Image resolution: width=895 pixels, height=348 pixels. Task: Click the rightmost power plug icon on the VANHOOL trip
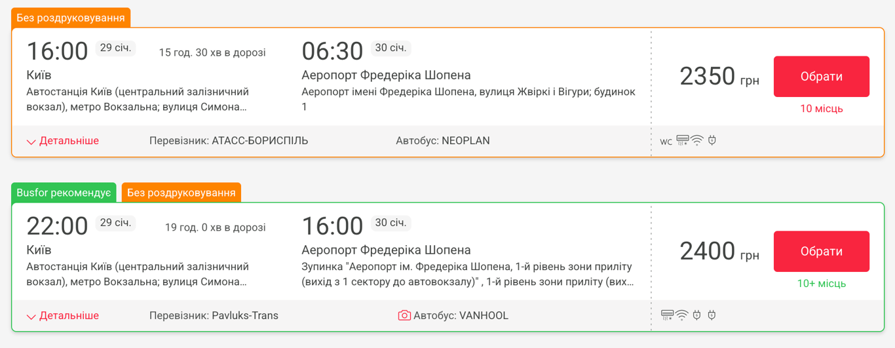(712, 315)
